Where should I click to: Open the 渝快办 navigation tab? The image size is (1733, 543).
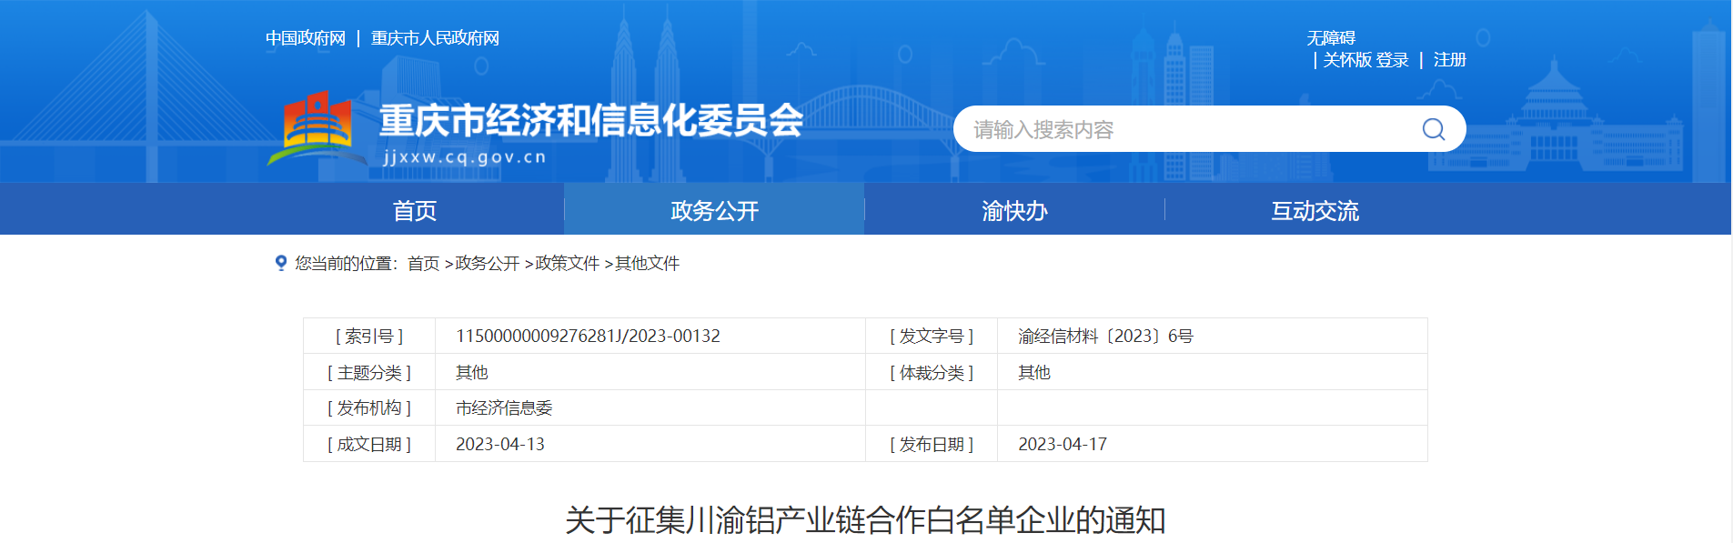tap(1014, 211)
